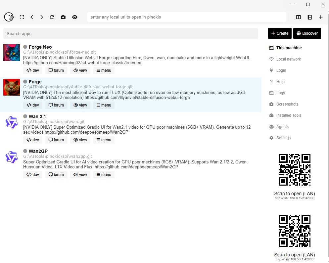
Task: Click the eye icon in the top toolbar
Action: (75, 17)
